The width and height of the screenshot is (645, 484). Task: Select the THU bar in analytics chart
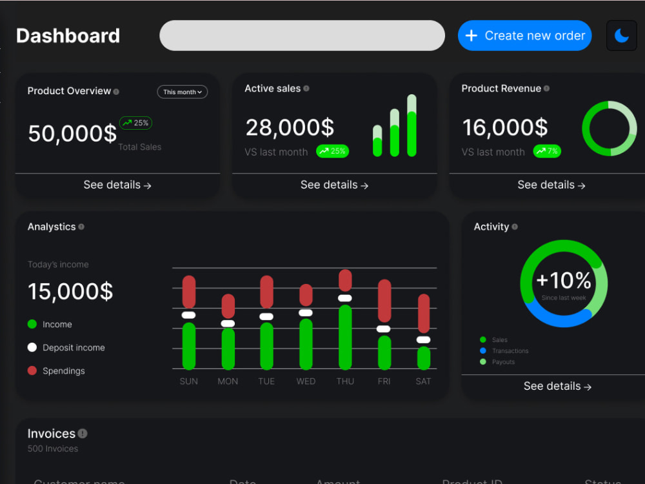[x=345, y=319]
